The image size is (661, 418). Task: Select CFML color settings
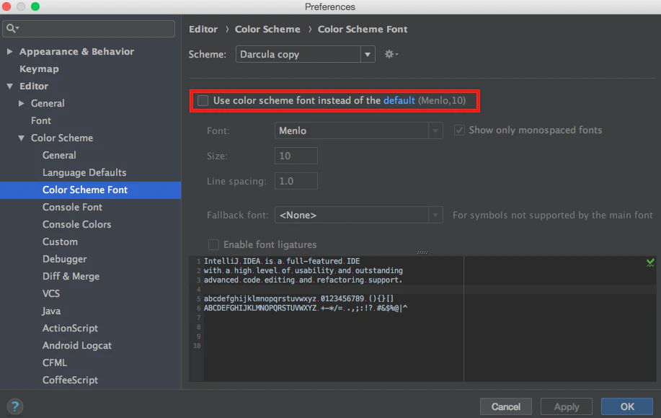pyautogui.click(x=55, y=363)
